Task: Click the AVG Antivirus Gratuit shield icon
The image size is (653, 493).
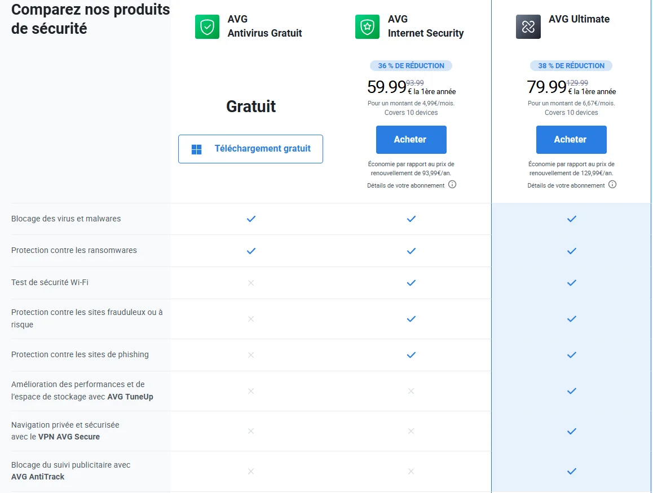Action: (x=207, y=26)
